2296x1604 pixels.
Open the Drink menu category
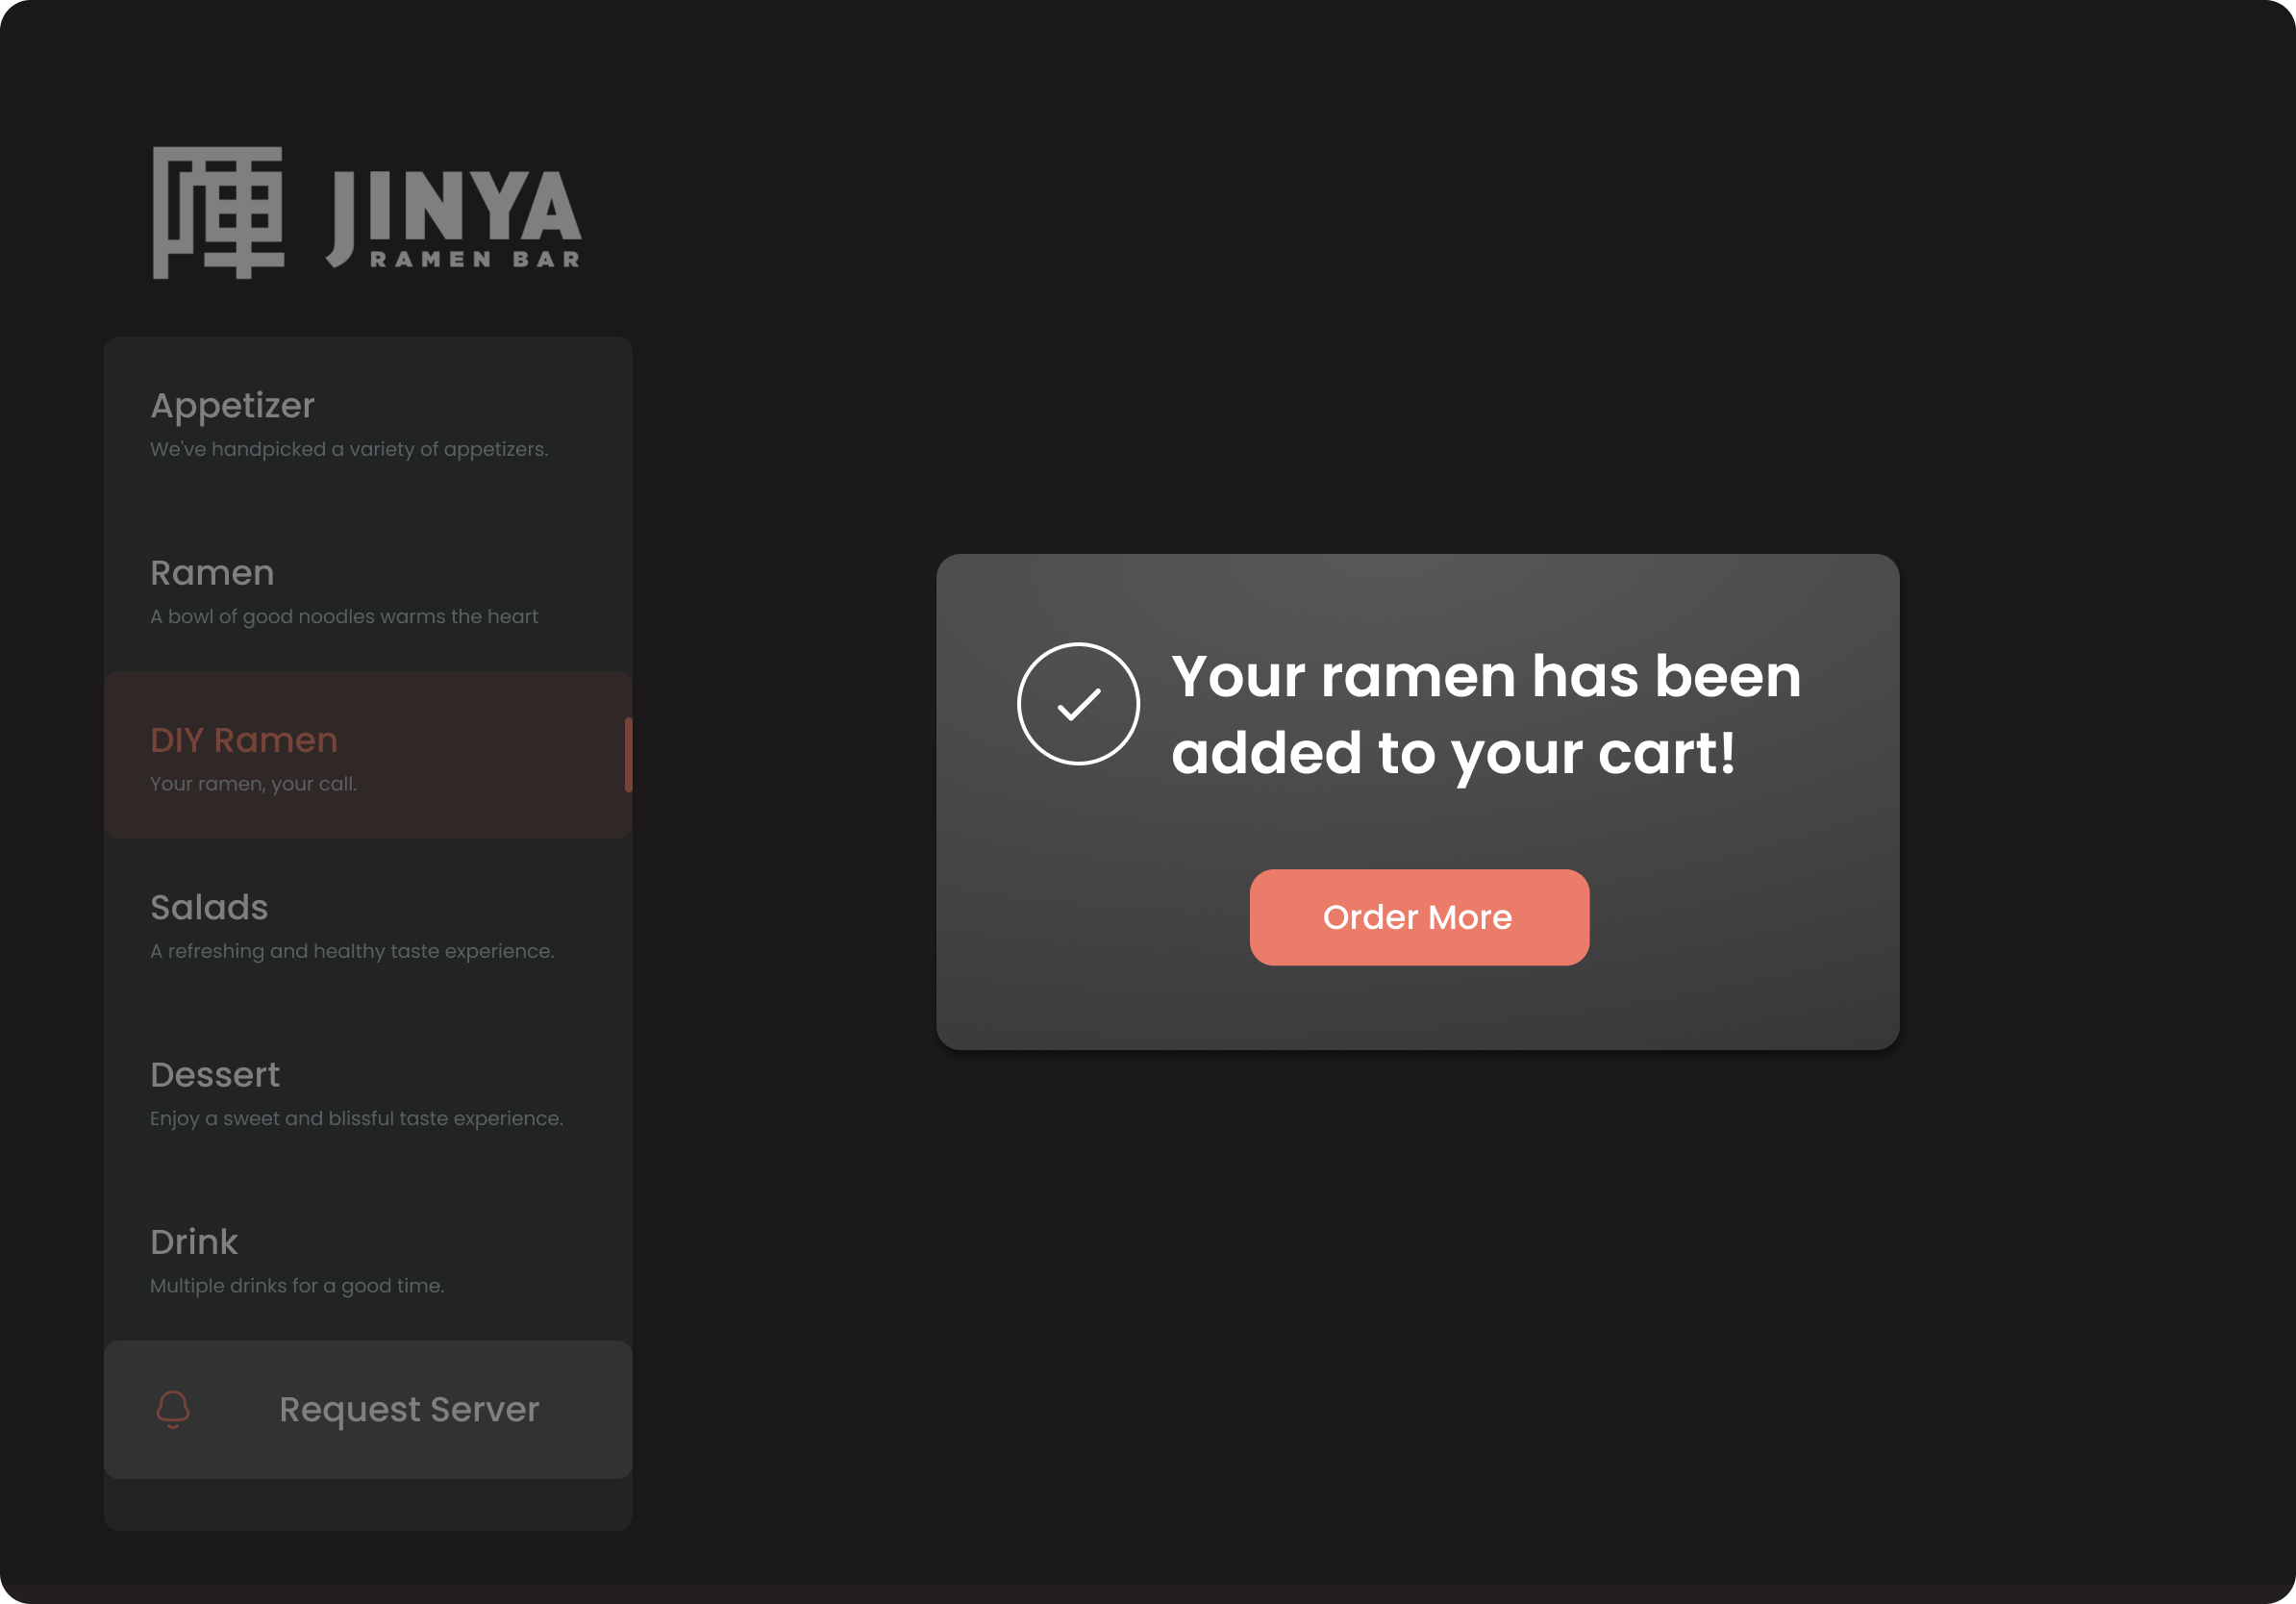coord(368,1257)
